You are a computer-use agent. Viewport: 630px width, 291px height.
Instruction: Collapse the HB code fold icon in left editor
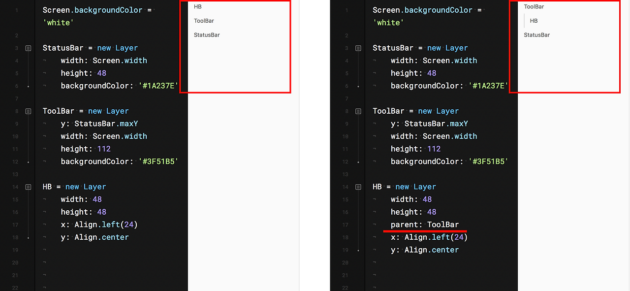tap(28, 187)
